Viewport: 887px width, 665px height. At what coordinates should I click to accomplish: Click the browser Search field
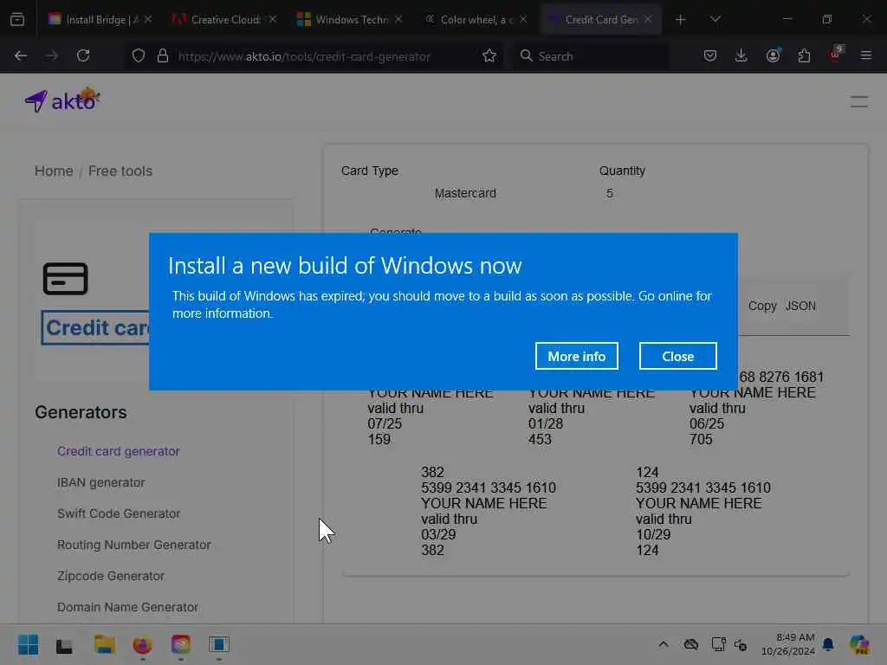click(x=591, y=56)
